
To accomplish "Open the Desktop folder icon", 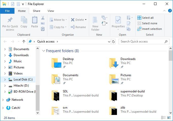I will [56, 63].
